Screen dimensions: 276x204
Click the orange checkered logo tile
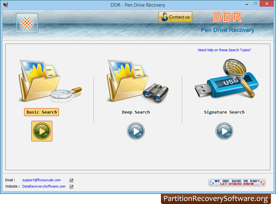click(27, 23)
